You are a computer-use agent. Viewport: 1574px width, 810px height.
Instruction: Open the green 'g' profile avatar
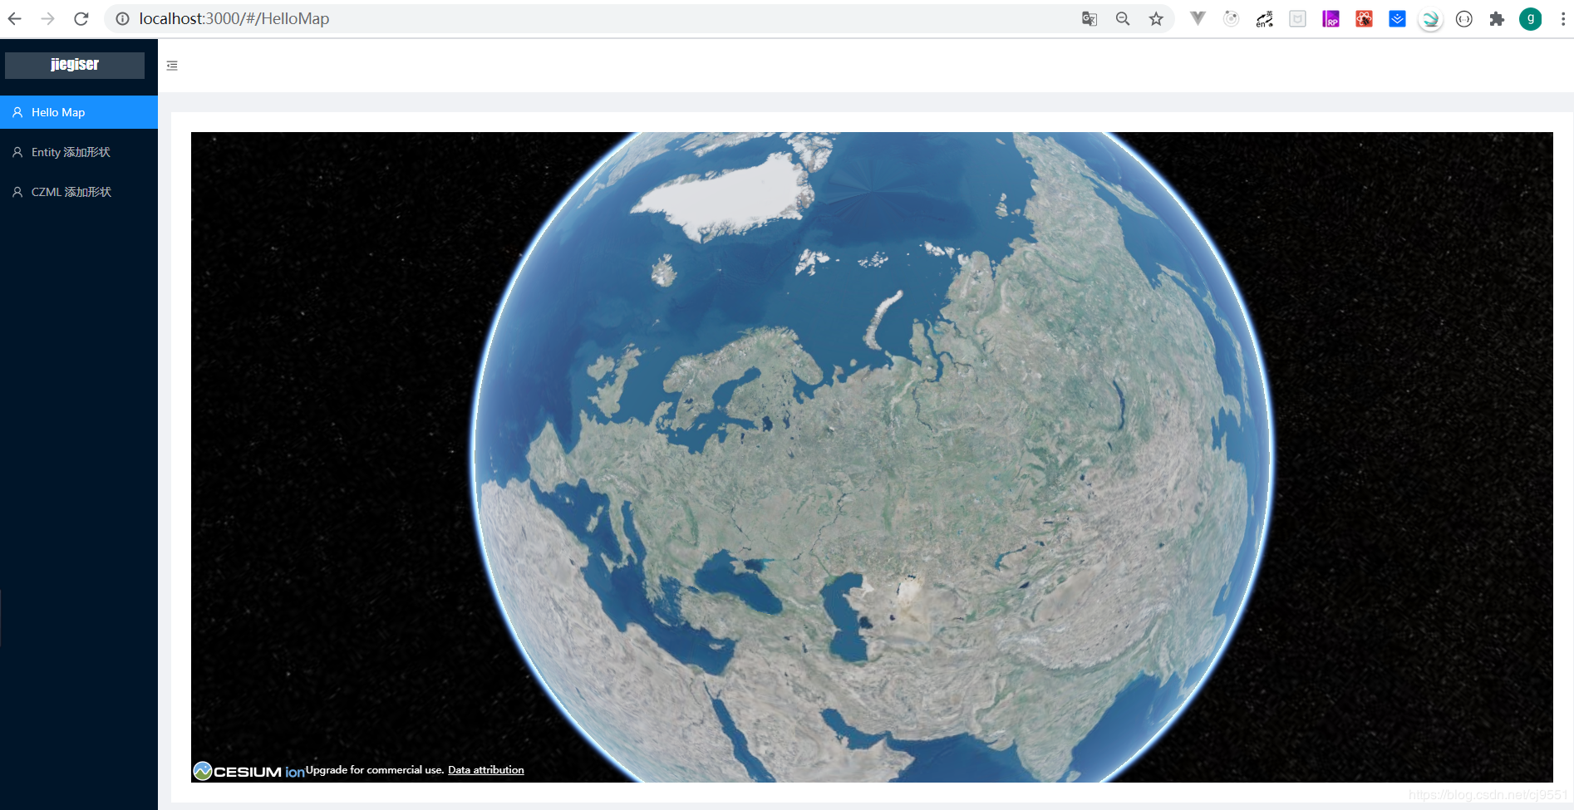pos(1531,18)
